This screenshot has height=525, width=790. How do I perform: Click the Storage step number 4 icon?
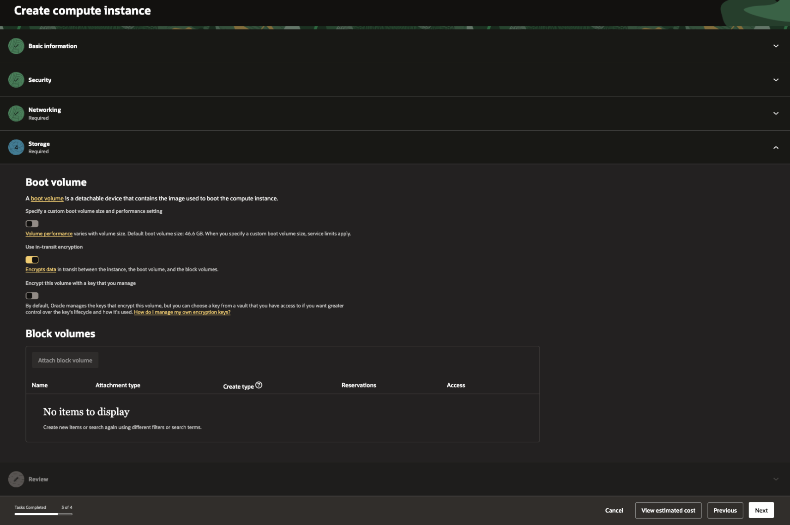click(x=16, y=147)
